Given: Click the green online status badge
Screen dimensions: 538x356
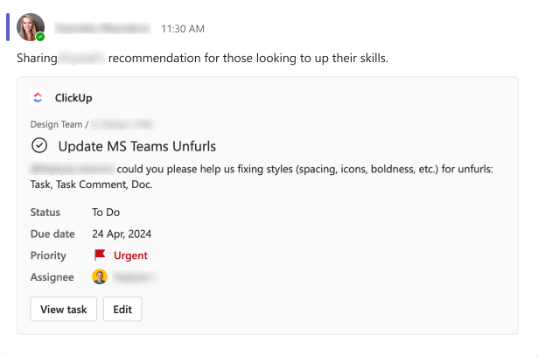Looking at the screenshot, I should tap(40, 37).
